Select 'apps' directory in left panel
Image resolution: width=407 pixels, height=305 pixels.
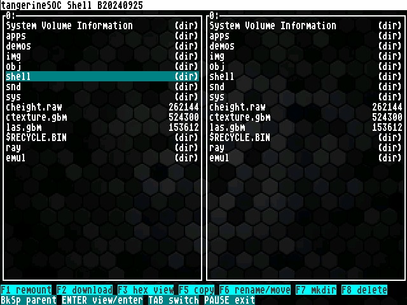[x=102, y=36]
